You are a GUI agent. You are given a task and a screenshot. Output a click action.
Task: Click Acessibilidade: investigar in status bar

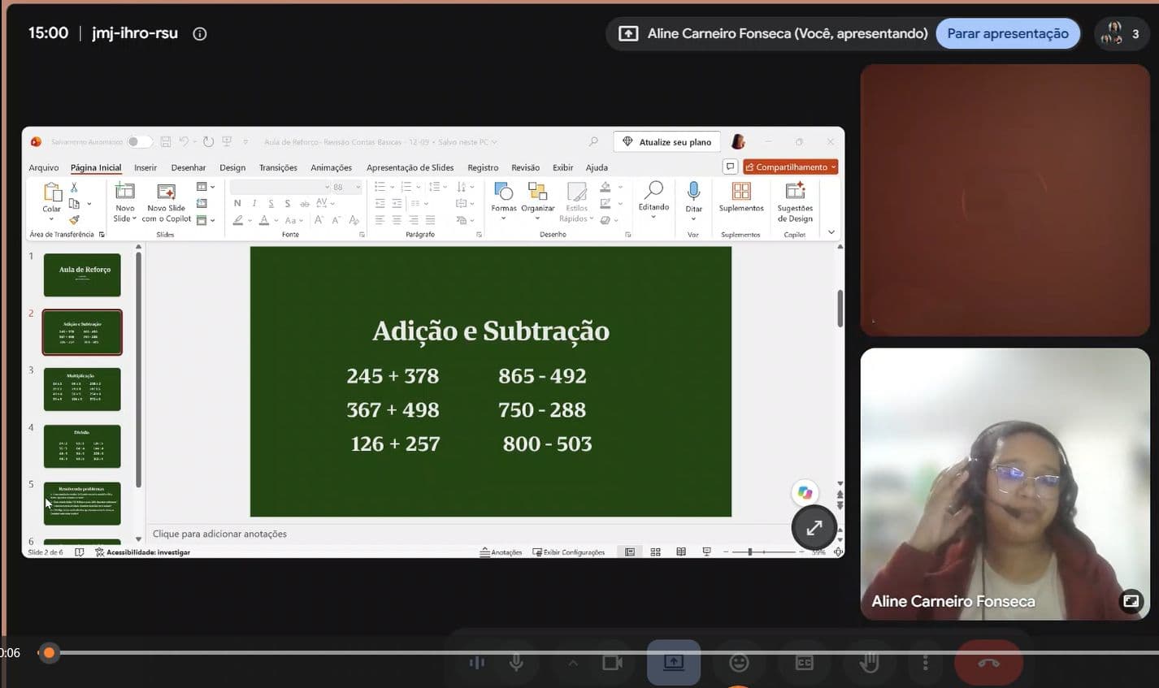click(x=142, y=552)
